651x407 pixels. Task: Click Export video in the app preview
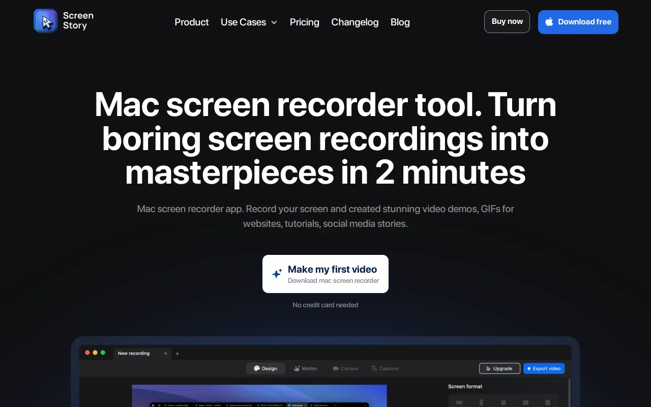pos(544,368)
